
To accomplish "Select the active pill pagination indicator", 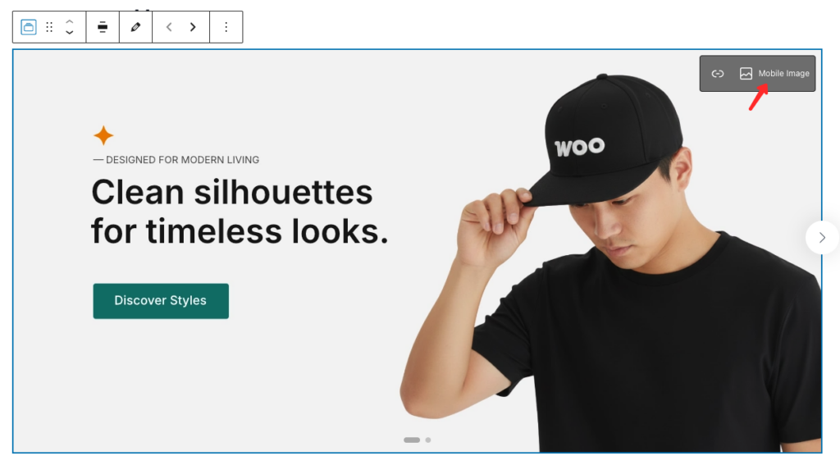I will click(412, 440).
